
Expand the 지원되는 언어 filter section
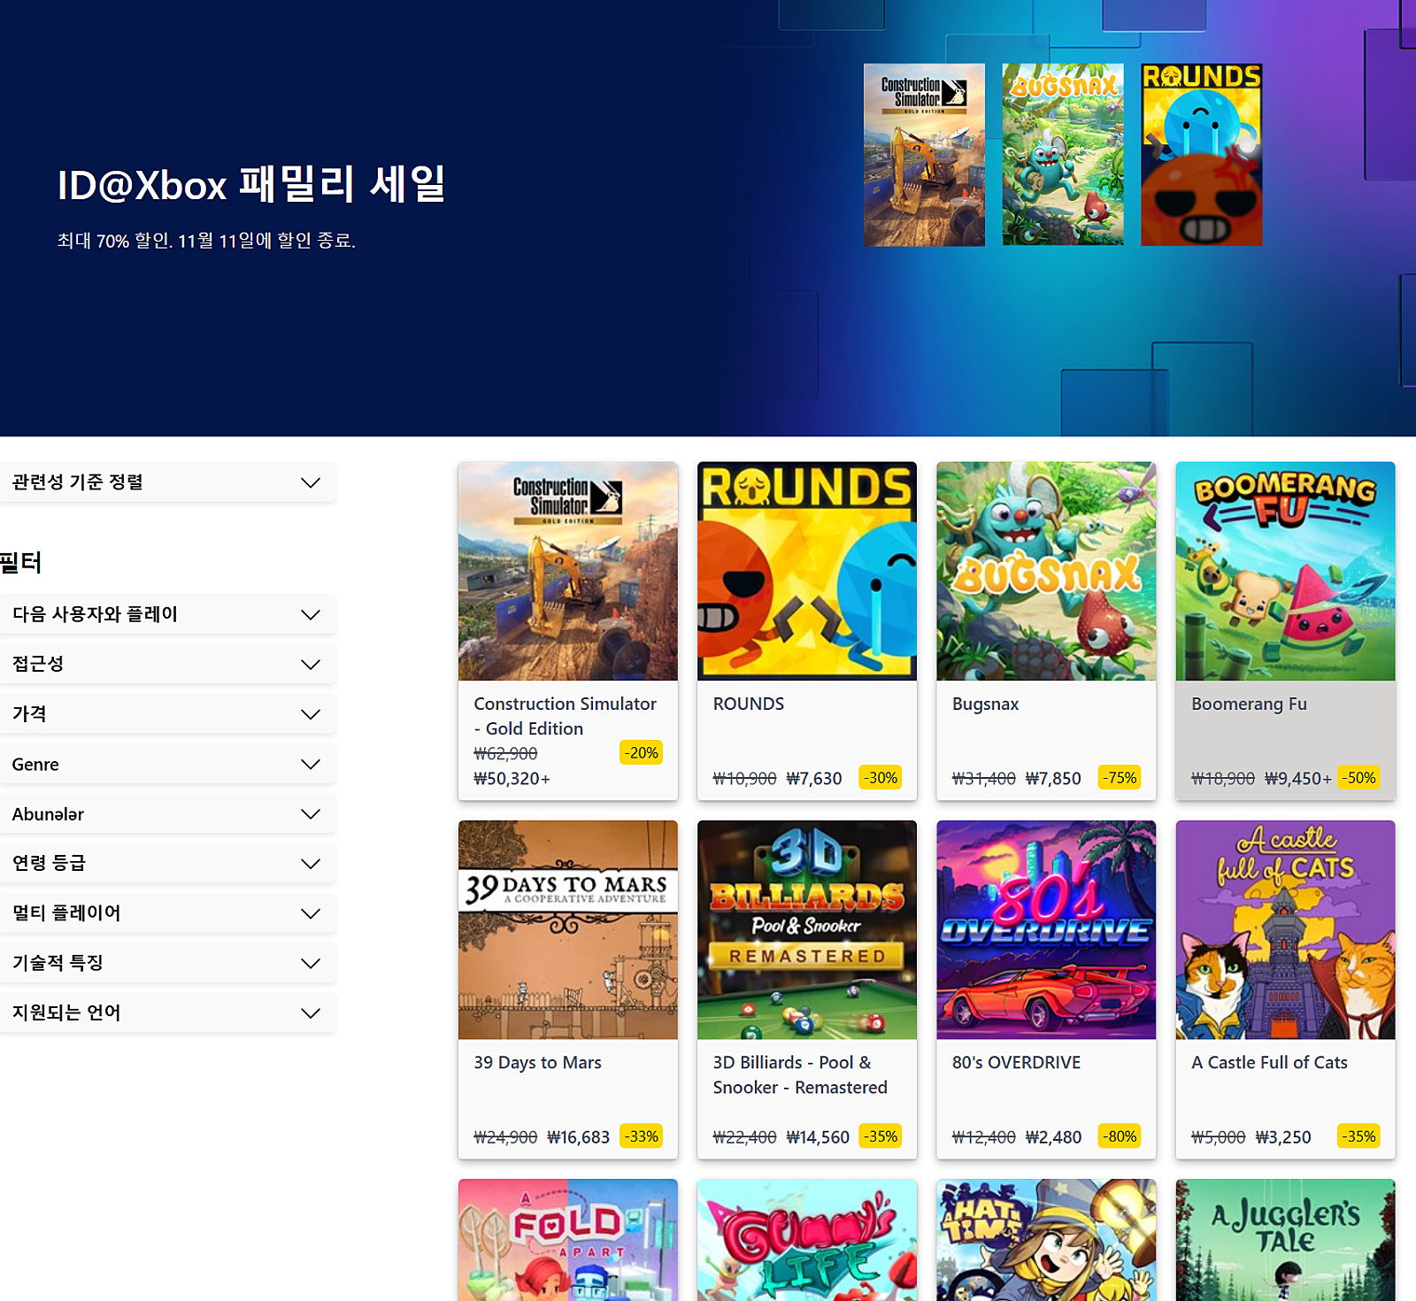(166, 1012)
